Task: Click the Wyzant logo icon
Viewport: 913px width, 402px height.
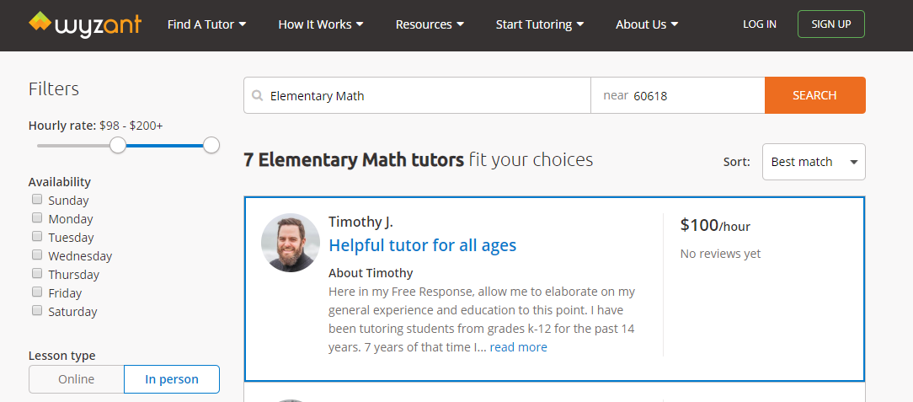Action: pyautogui.click(x=40, y=22)
